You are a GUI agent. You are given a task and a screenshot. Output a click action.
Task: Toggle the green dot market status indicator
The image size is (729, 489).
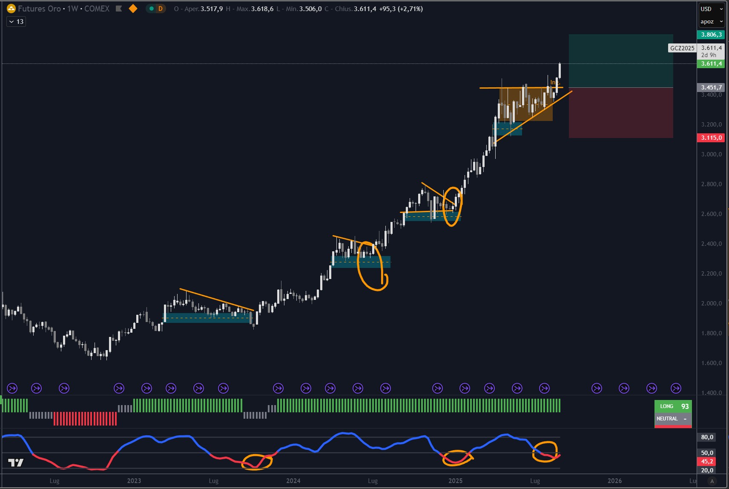tap(152, 9)
